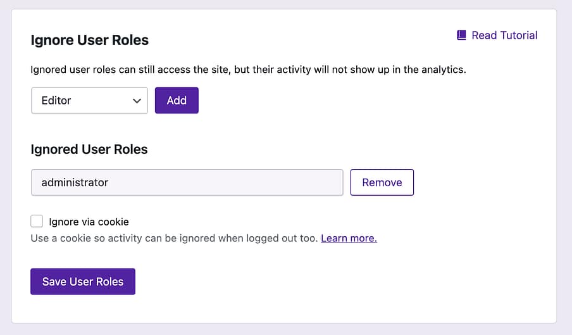Screen dimensions: 572x335
Task: Click the word "administrator" in the role field
Action: 75,182
